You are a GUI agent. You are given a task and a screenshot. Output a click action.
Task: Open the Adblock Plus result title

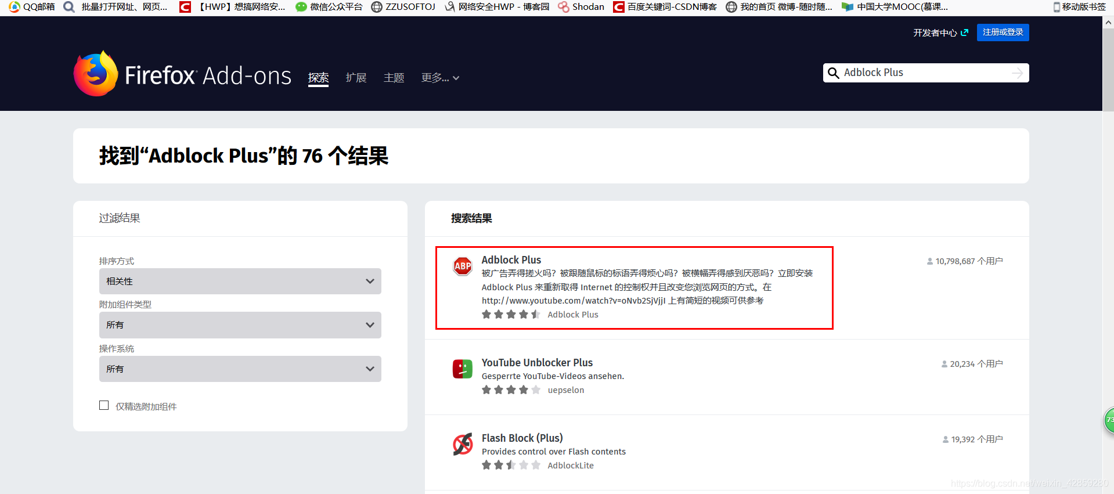tap(511, 260)
